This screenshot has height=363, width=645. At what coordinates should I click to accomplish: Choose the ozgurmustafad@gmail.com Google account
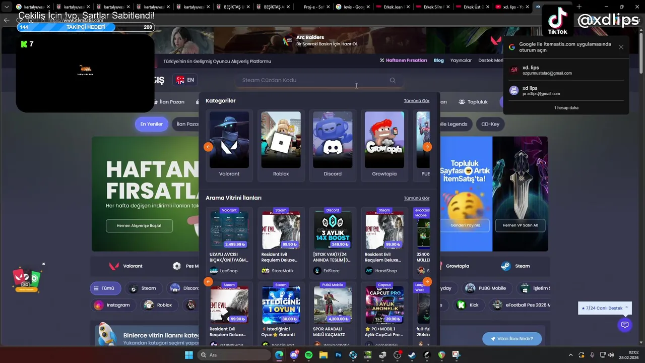pyautogui.click(x=566, y=70)
